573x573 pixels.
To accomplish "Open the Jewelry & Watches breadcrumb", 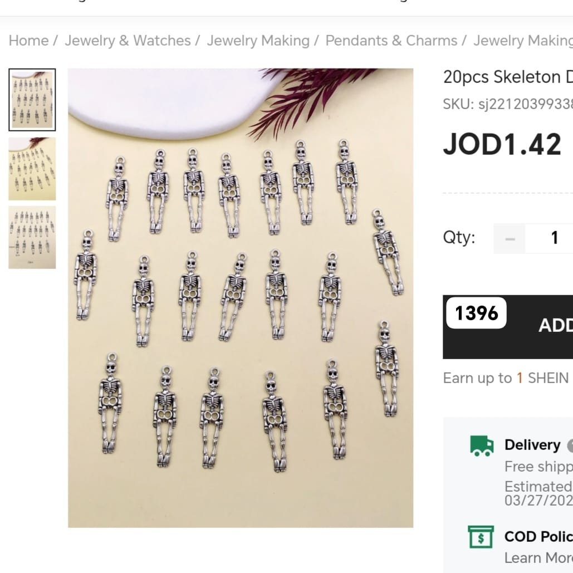I will 128,41.
